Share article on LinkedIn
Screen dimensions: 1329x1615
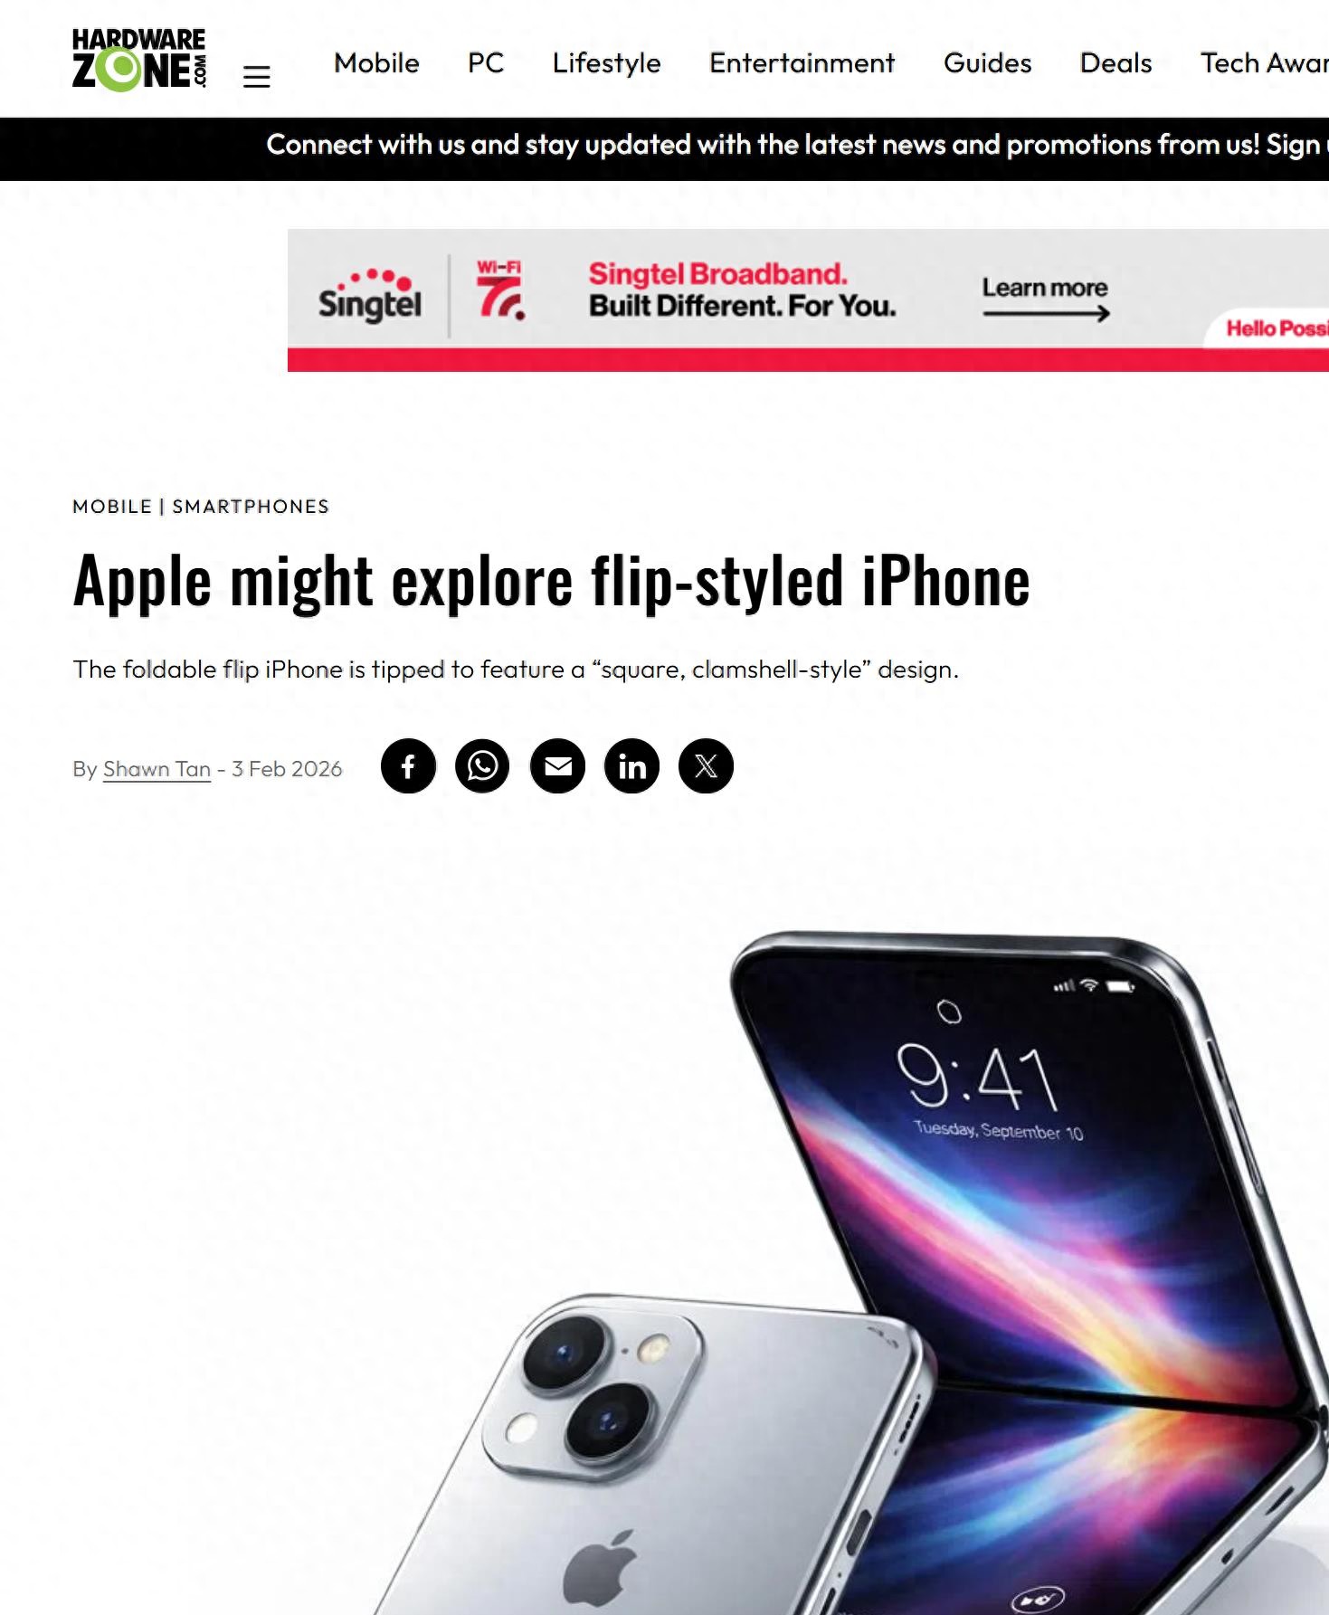[x=631, y=766]
